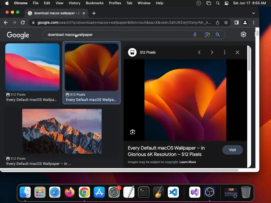Click the share page icon in address bar
Screen dimensions: 271x203
tap(218, 22)
